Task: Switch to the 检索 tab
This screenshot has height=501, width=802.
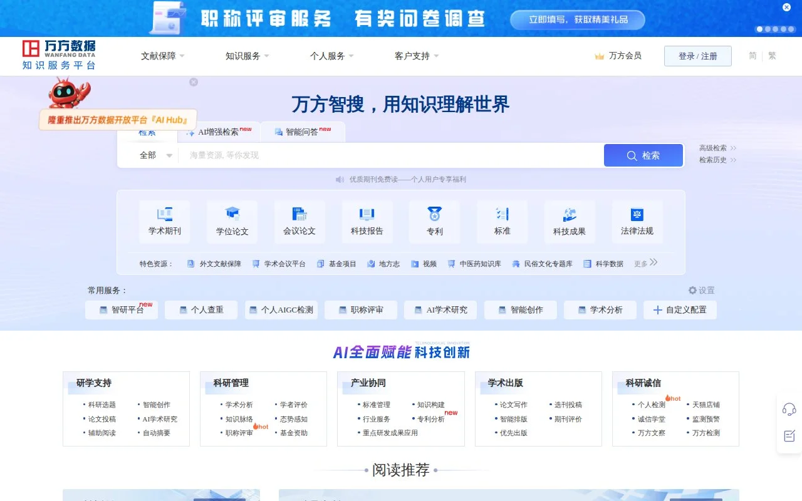Action: (147, 133)
